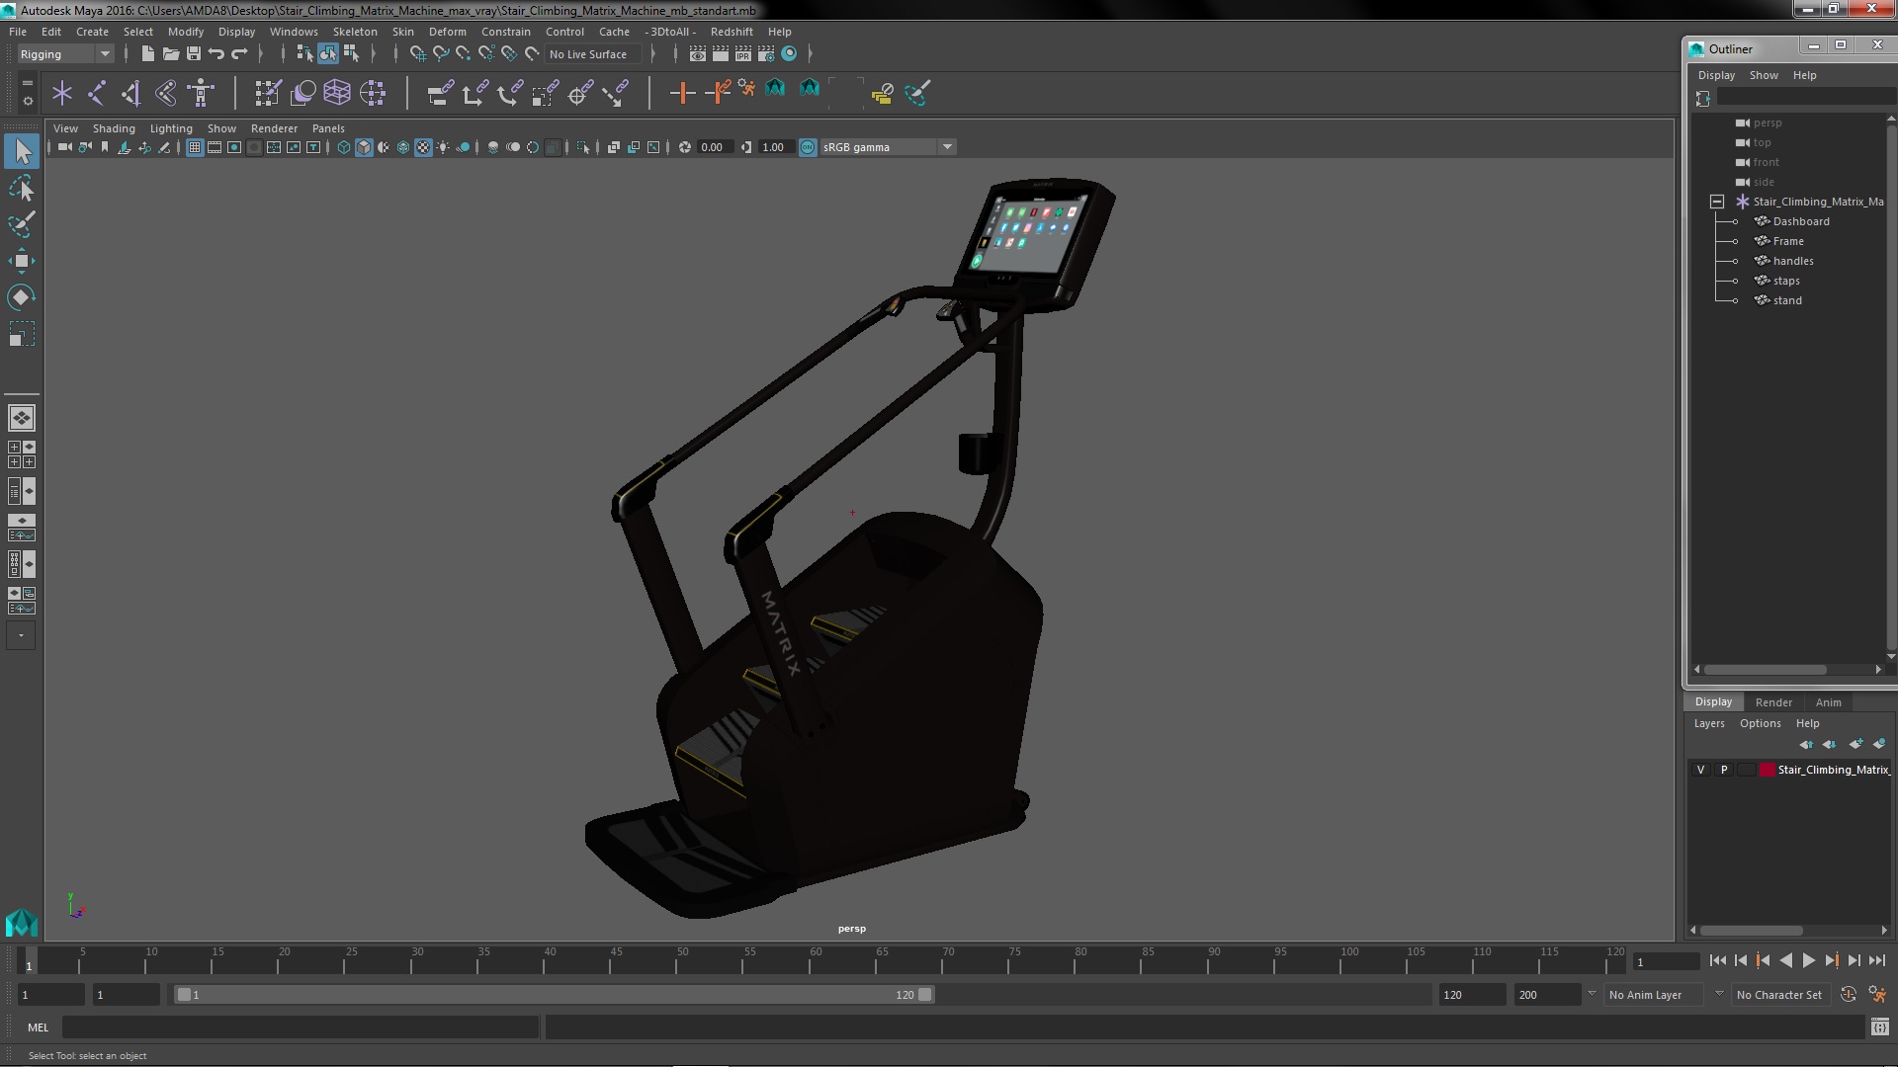The height and width of the screenshot is (1067, 1898).
Task: Toggle layer visibility V box
Action: (1700, 770)
